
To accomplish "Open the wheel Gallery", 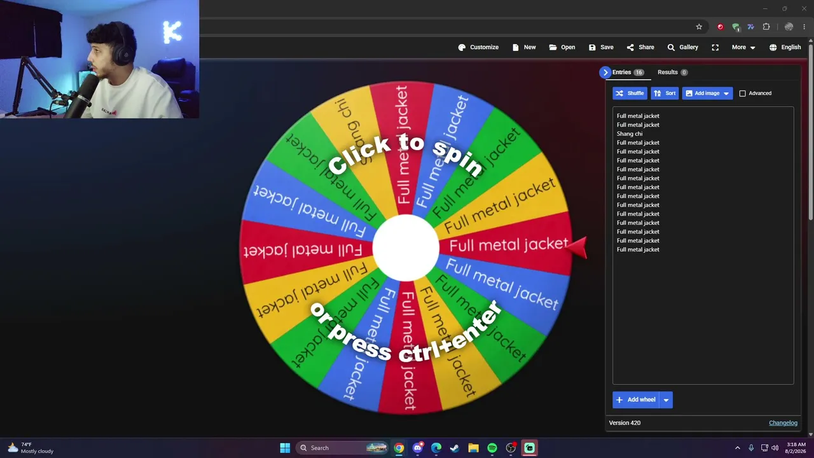I will (683, 47).
